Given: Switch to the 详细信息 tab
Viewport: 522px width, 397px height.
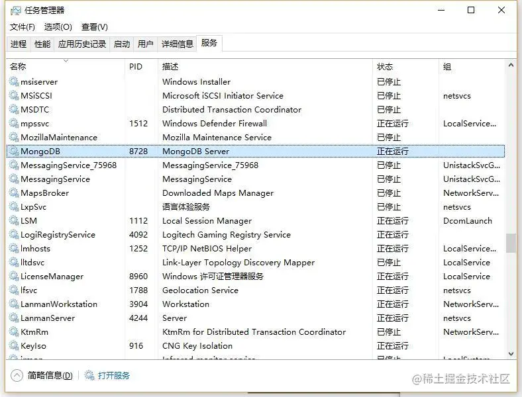Looking at the screenshot, I should tap(177, 44).
